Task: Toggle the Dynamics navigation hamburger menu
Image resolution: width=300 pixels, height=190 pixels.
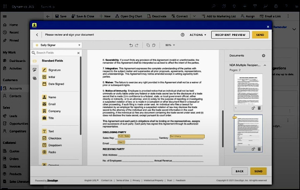Action: click(5, 16)
